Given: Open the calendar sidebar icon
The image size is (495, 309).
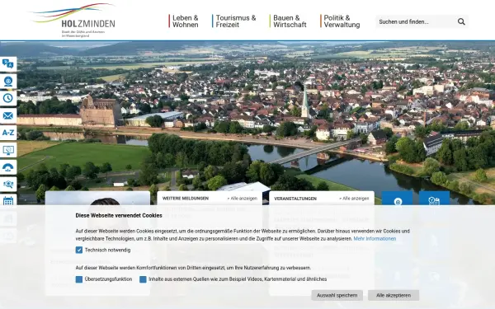Looking at the screenshot, I should 8,200.
